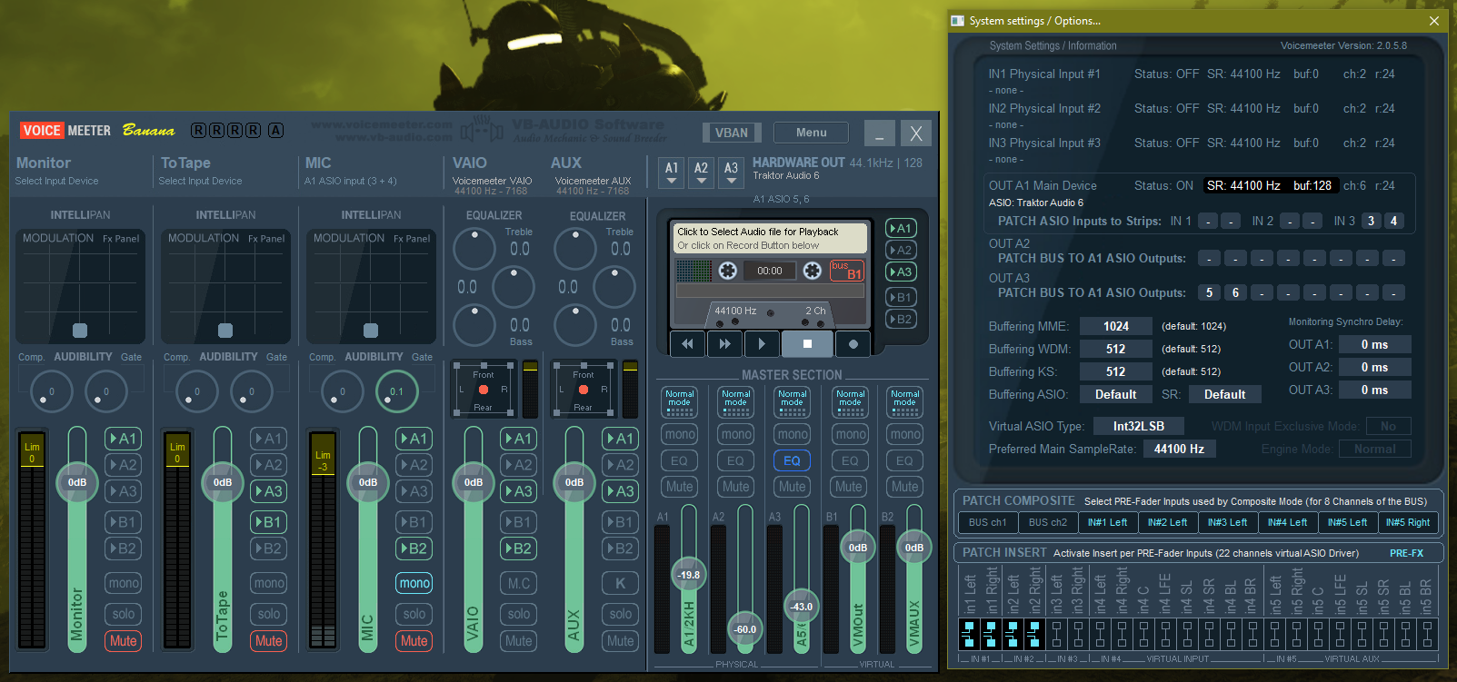
Task: Mute the A1 master bus
Action: point(679,487)
